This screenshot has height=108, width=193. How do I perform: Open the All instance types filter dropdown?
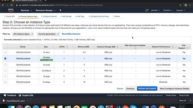point(23,34)
